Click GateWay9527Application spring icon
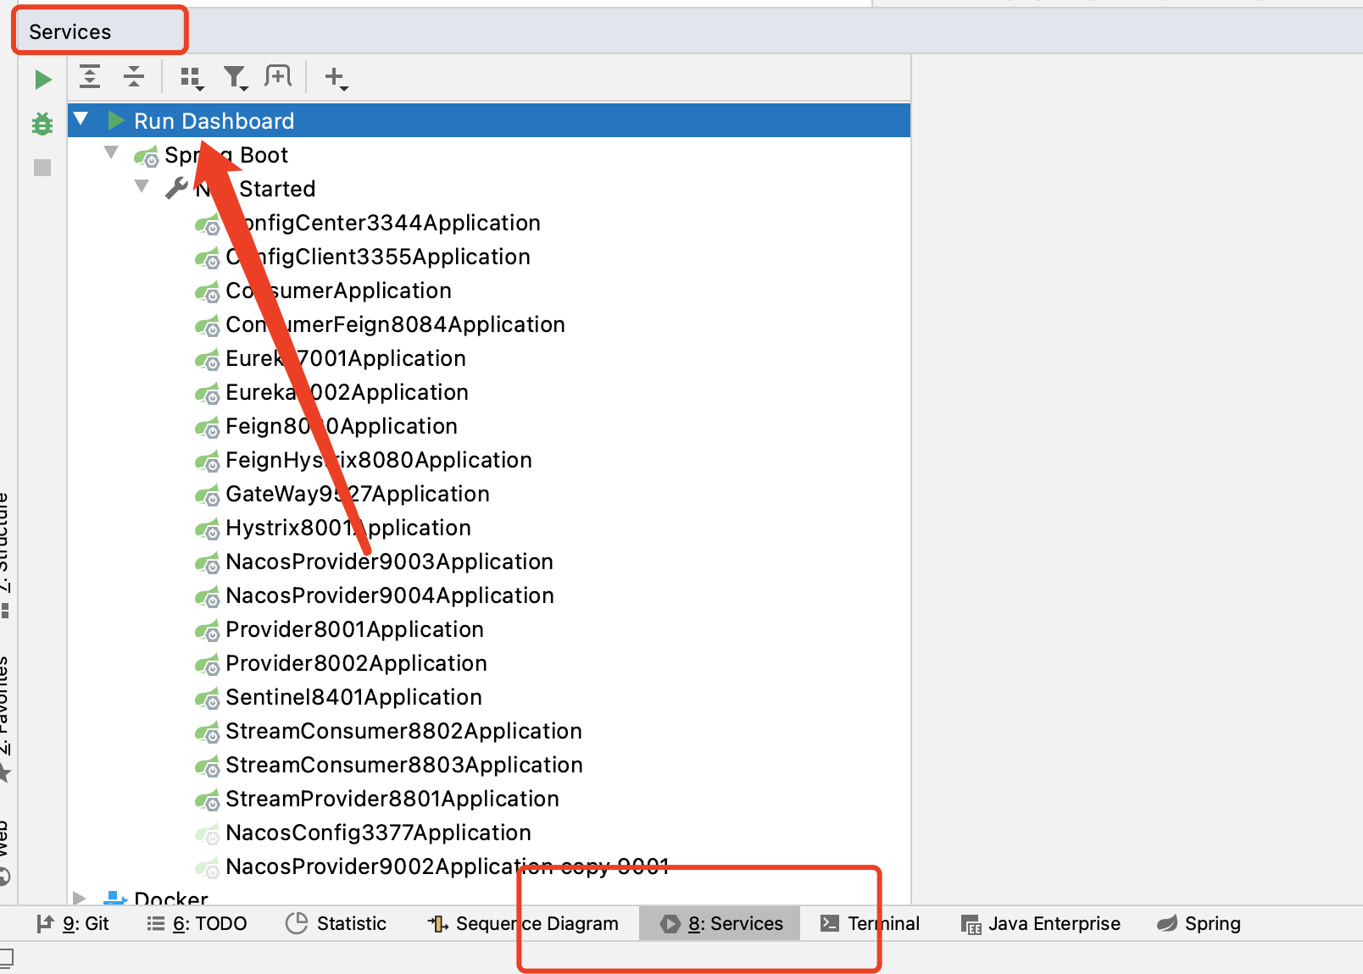 [x=208, y=495]
